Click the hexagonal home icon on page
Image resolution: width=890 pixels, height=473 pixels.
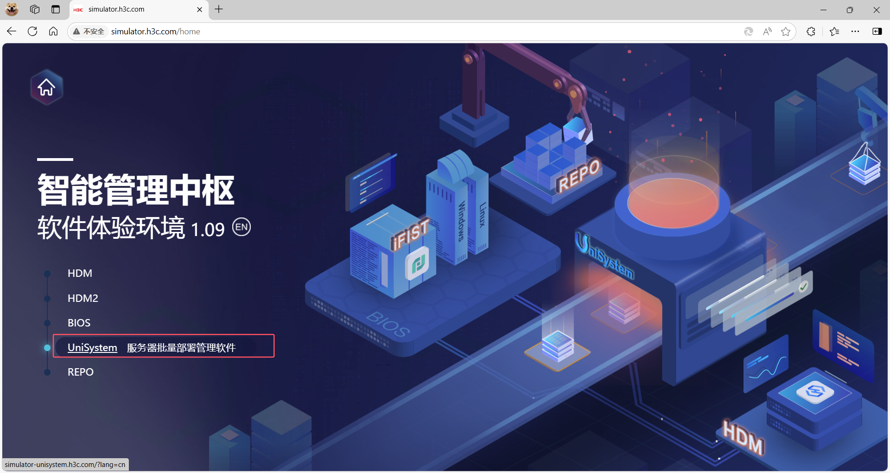(46, 87)
